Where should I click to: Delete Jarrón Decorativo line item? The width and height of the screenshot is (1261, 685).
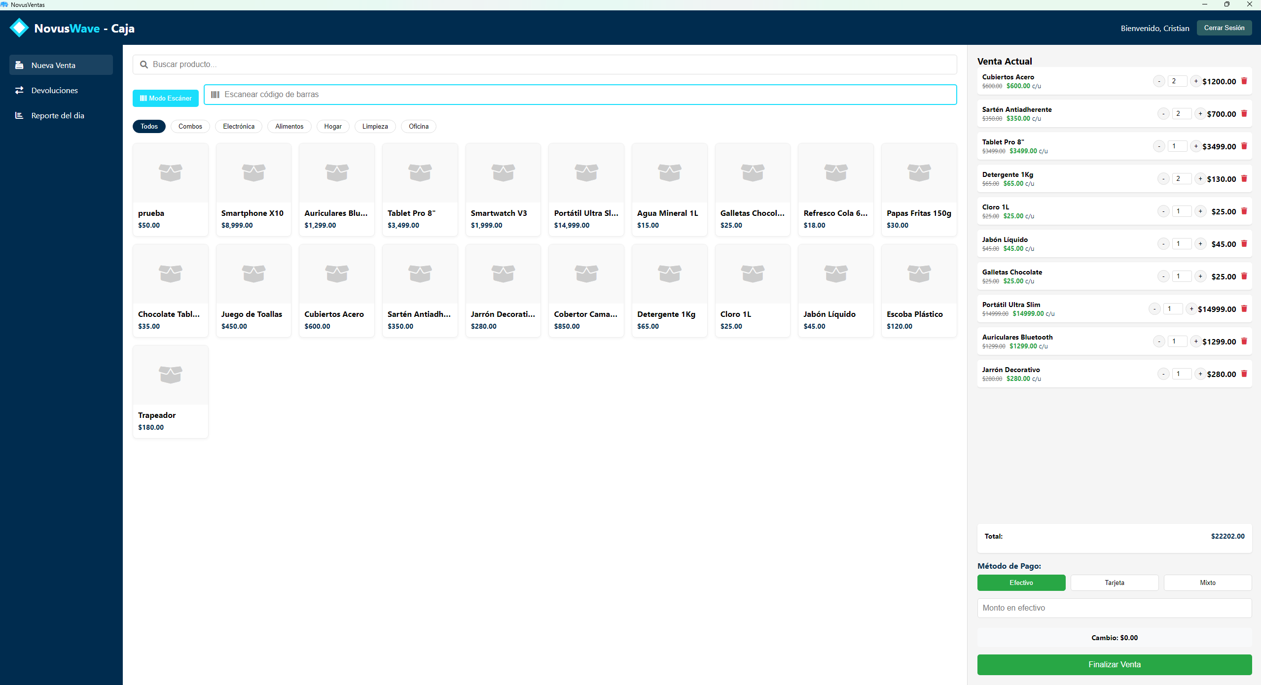pyautogui.click(x=1244, y=374)
